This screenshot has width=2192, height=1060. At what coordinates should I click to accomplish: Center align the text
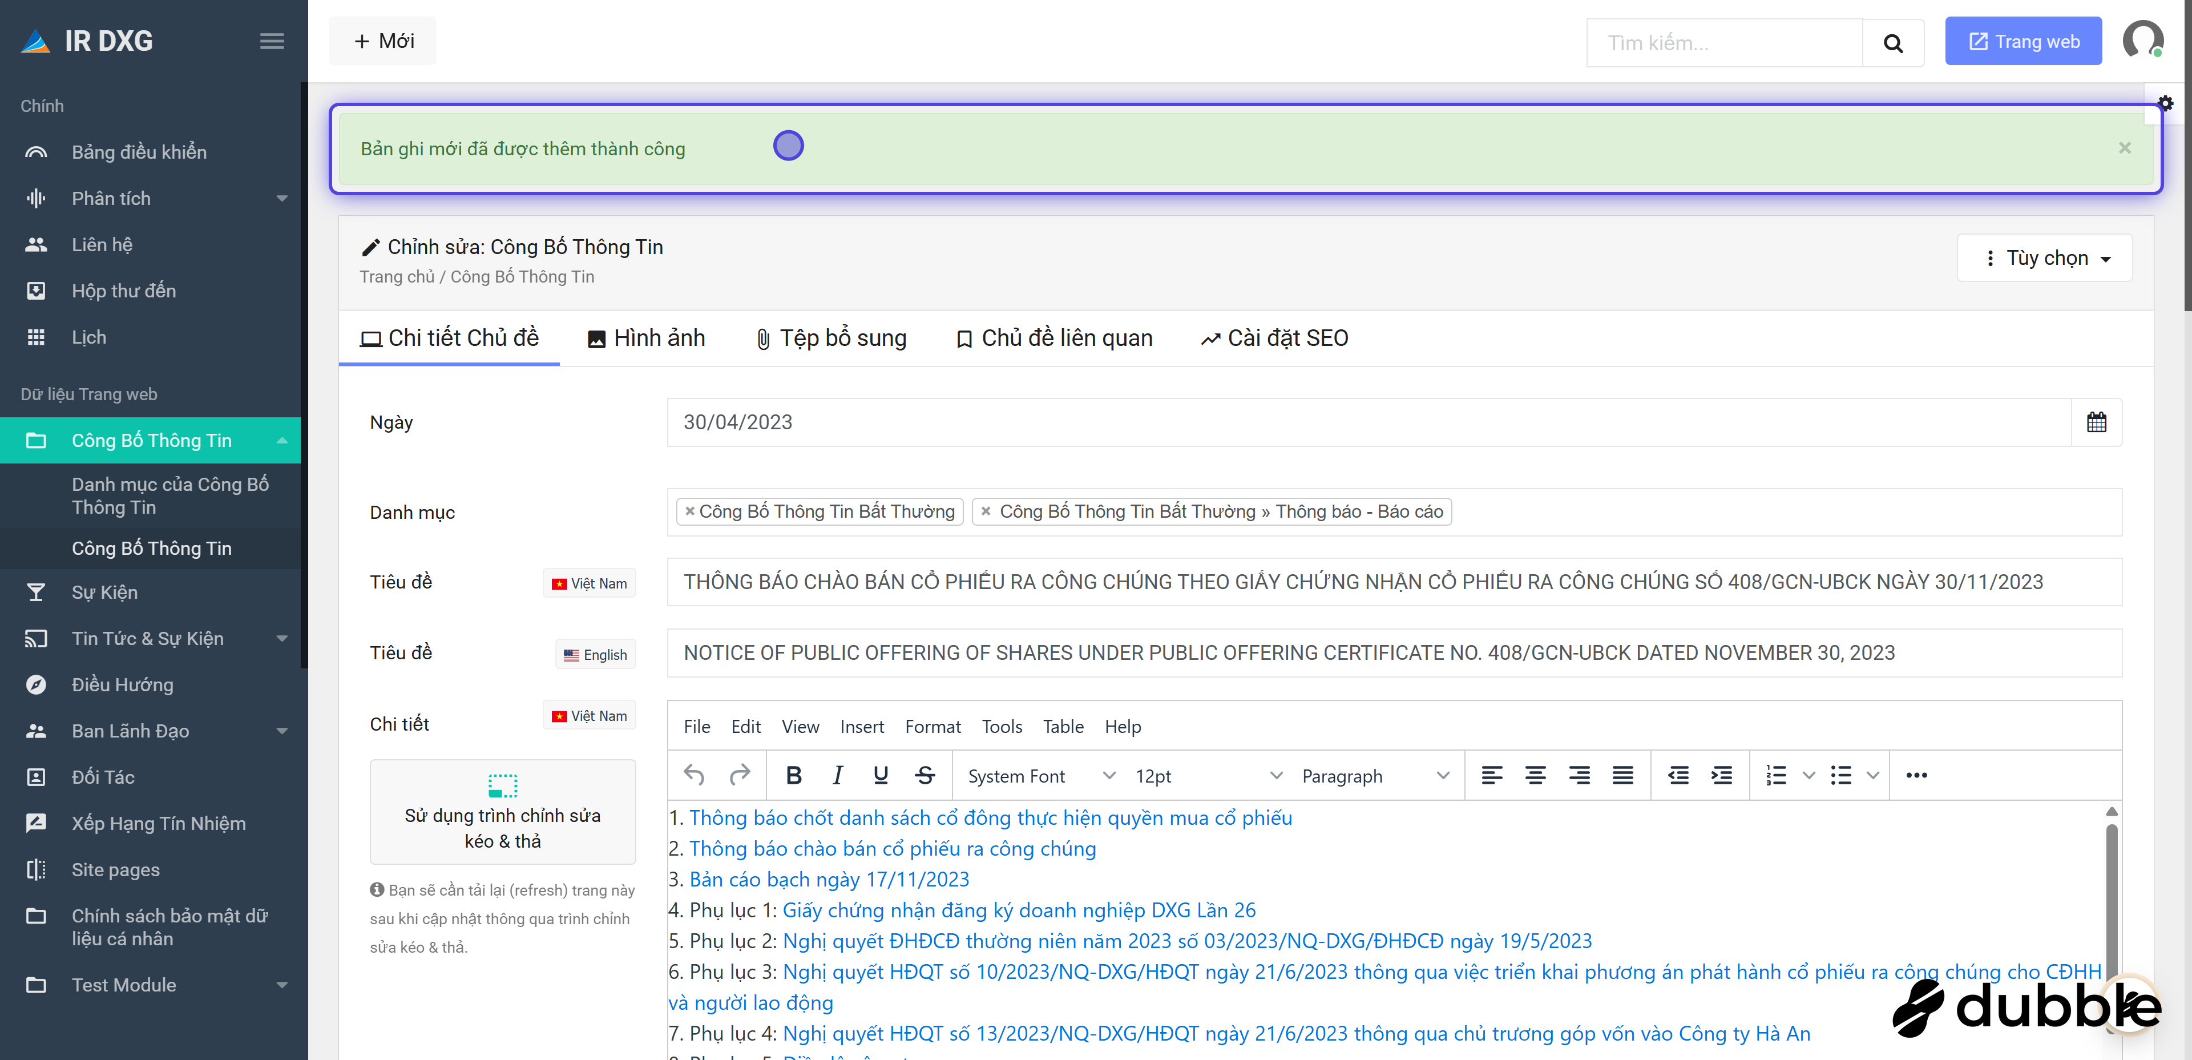(1535, 775)
